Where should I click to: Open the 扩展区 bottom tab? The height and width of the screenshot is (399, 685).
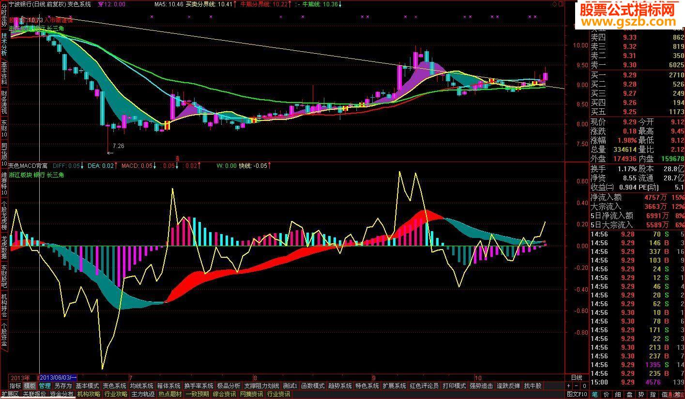[10, 394]
